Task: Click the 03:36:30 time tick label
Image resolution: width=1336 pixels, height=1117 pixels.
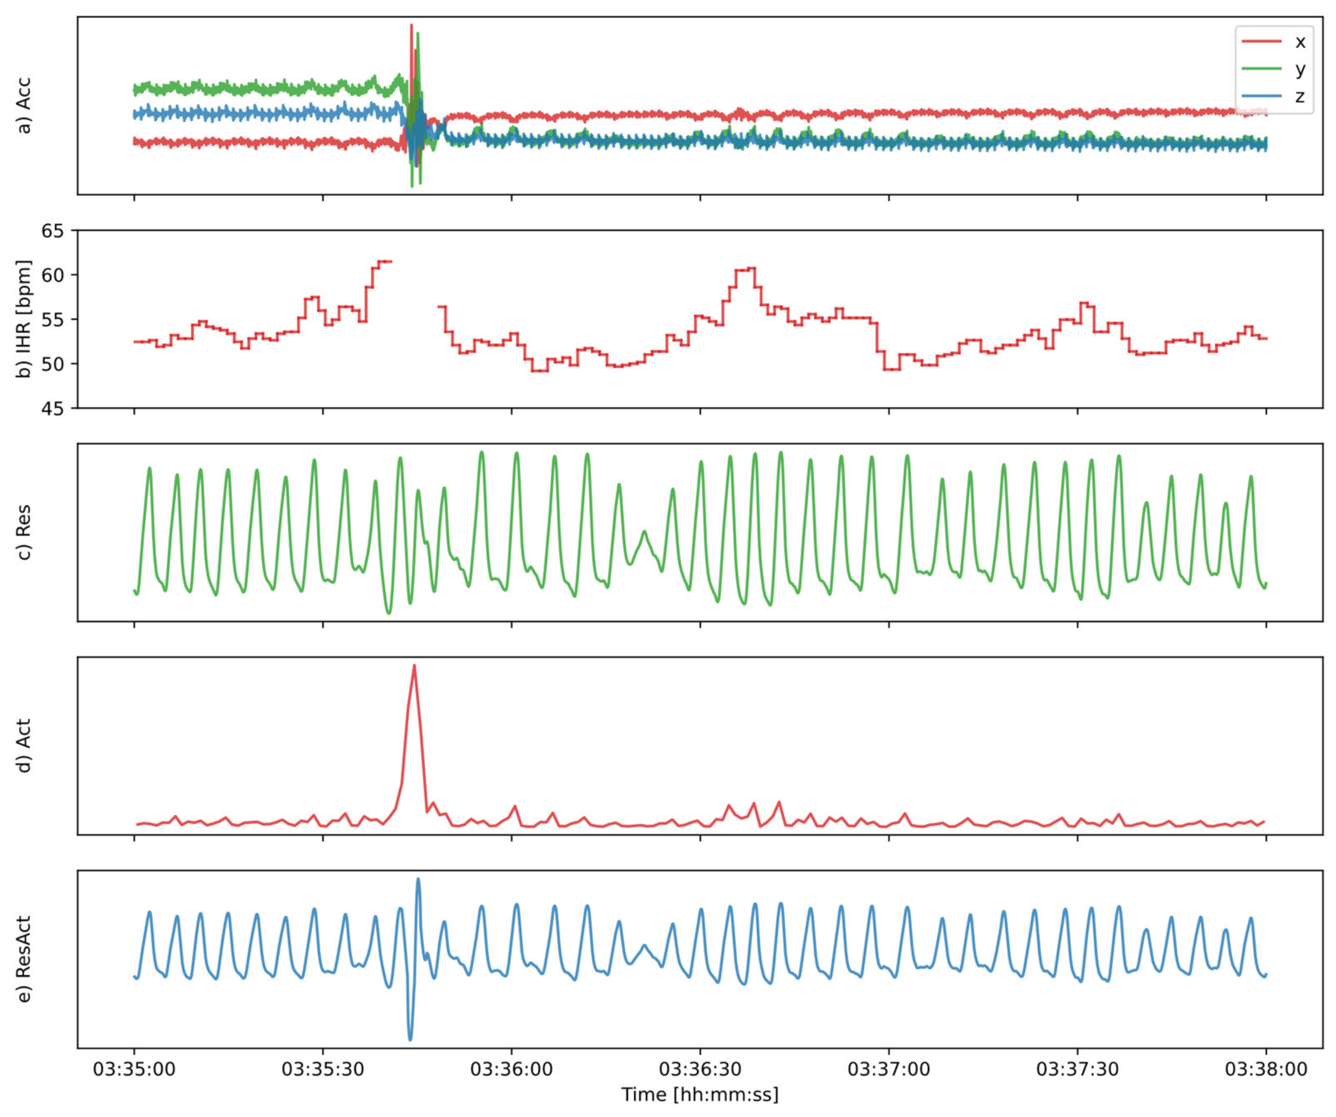Action: (x=700, y=1068)
